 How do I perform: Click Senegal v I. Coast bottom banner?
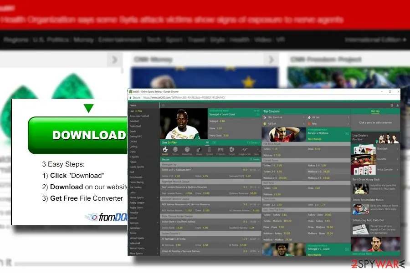click(306, 249)
